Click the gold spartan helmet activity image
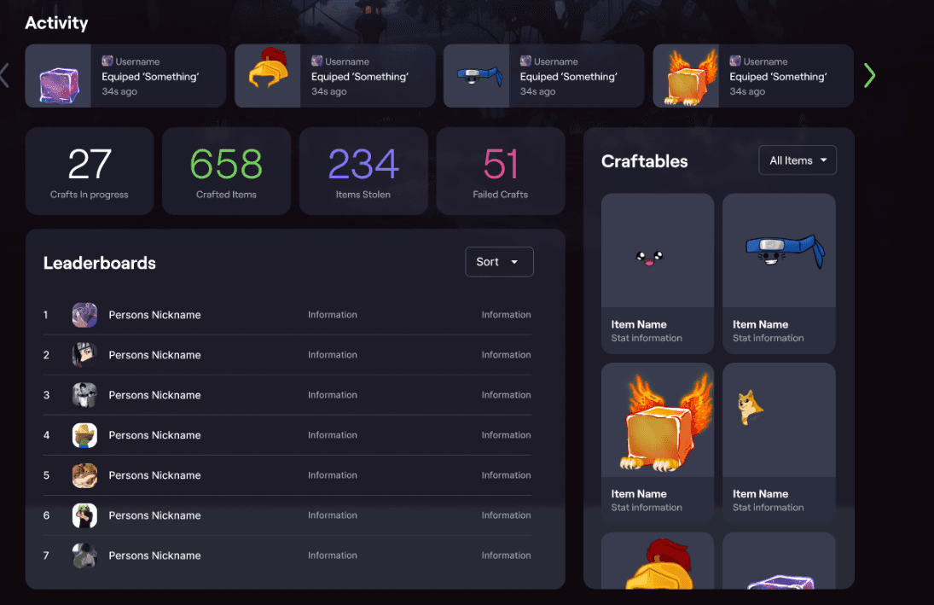Viewport: 934px width, 605px height. pyautogui.click(x=268, y=76)
